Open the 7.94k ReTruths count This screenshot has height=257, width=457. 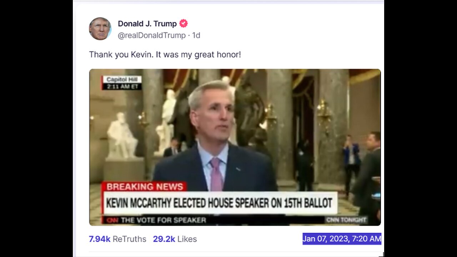pos(100,239)
